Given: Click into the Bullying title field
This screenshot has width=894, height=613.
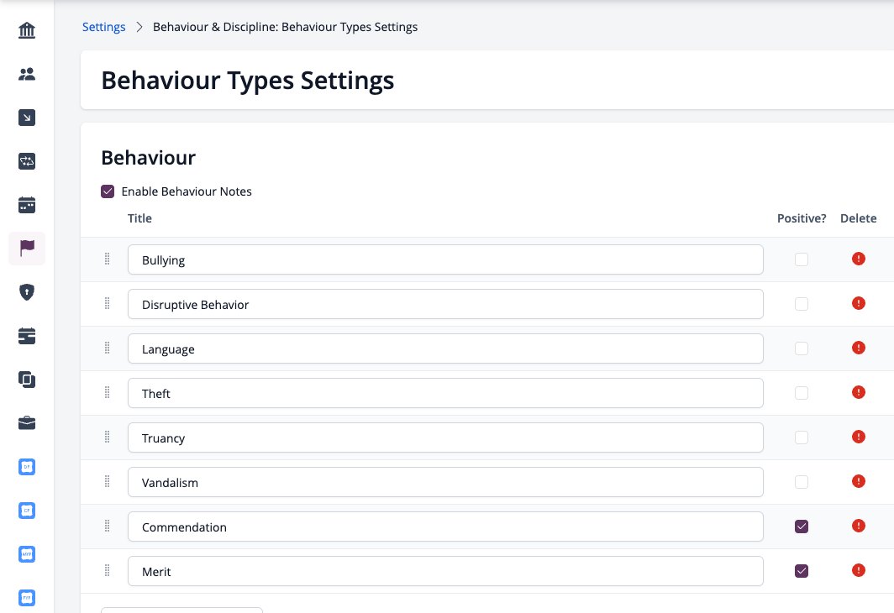Looking at the screenshot, I should [x=445, y=259].
